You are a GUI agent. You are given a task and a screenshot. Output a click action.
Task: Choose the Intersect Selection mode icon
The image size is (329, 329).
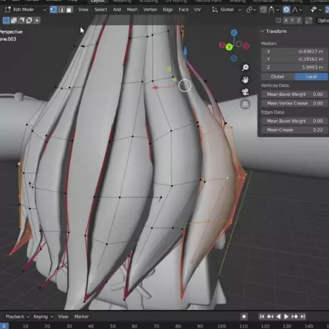[37, 20]
